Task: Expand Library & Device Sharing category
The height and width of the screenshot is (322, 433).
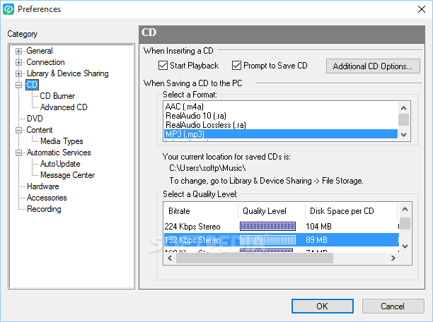Action: click(x=18, y=73)
